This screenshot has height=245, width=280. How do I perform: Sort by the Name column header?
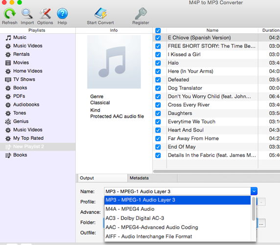[212, 30]
